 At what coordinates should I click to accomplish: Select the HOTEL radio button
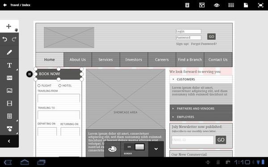[x=60, y=86]
